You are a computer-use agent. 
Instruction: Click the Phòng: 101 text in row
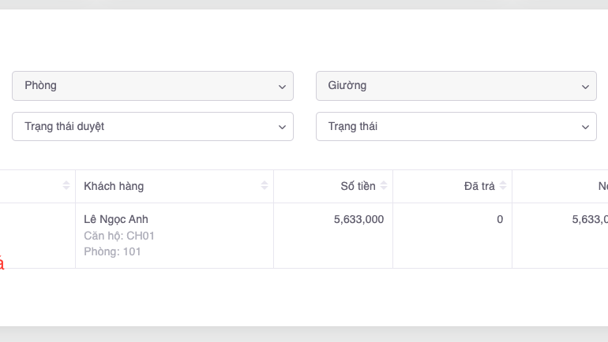click(x=112, y=252)
